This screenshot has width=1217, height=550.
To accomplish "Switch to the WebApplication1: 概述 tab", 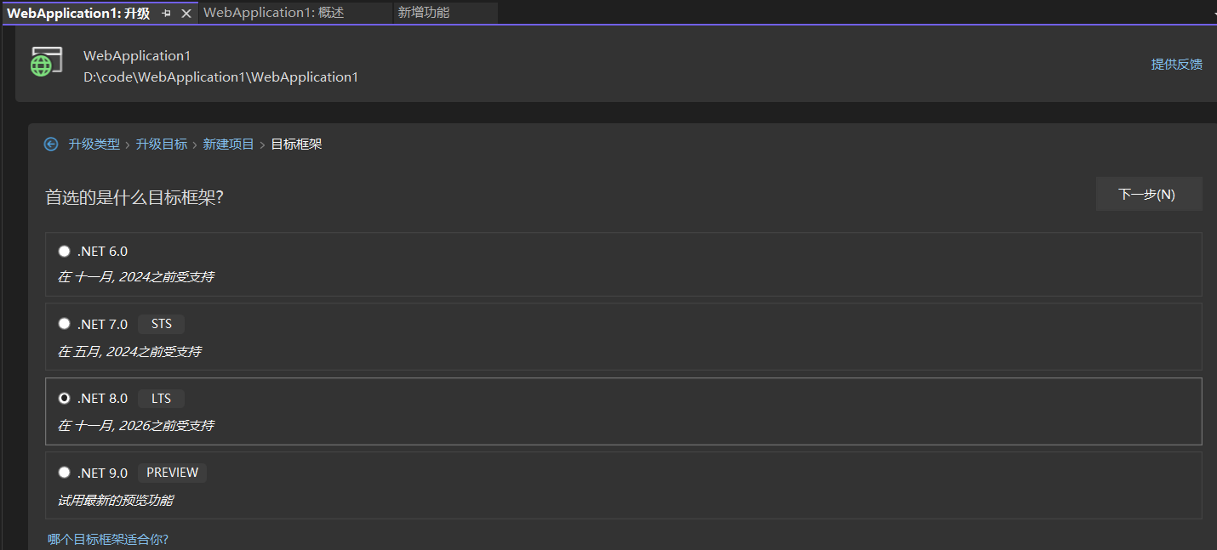I will coord(273,13).
